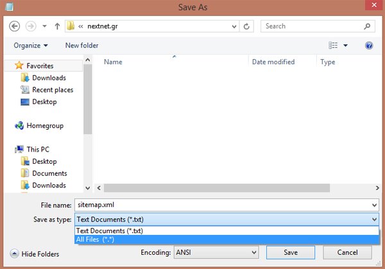385x269 pixels.
Task: Click the search magnifier icon
Action: pos(367,26)
